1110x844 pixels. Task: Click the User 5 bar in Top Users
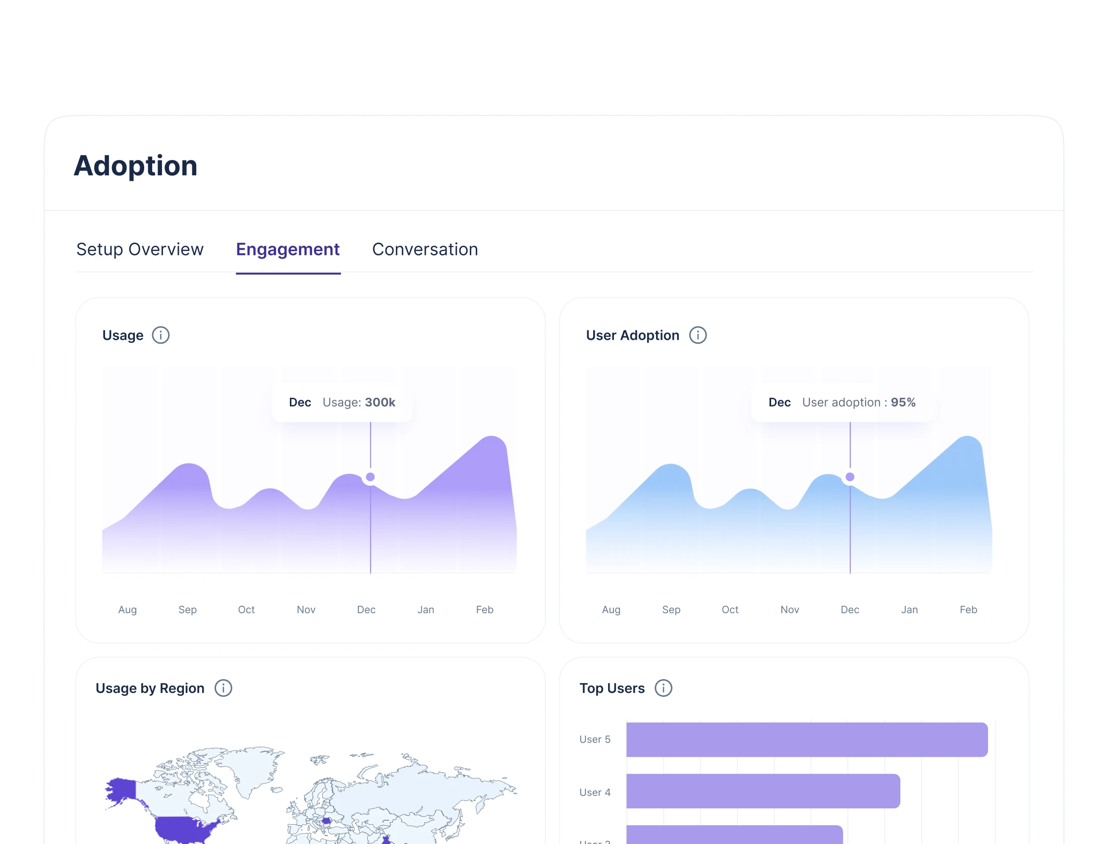(x=807, y=739)
